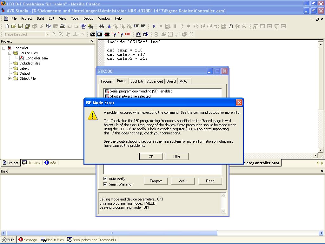Click the Build pane's scroll-left arrow

click(x=3, y=233)
